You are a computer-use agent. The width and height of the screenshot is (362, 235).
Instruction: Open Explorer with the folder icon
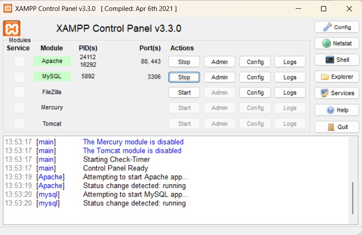(x=337, y=76)
